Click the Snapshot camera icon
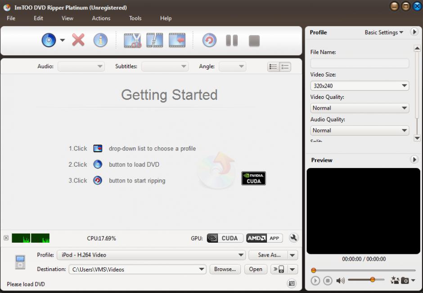 click(x=405, y=280)
